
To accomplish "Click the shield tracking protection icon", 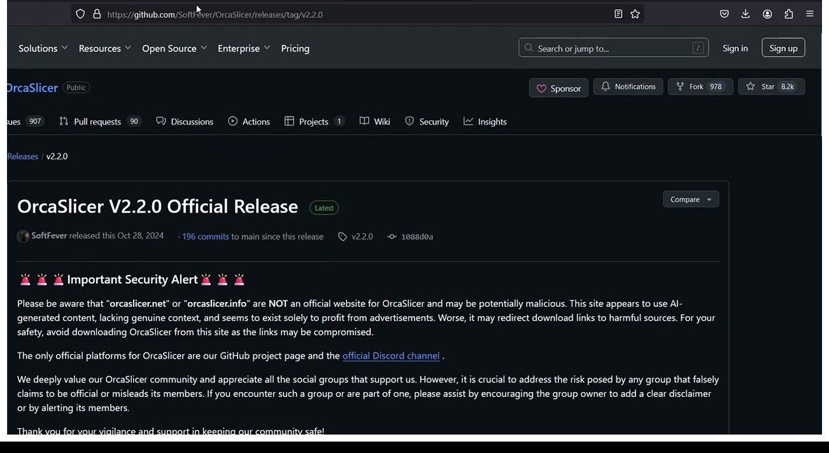I will click(80, 14).
